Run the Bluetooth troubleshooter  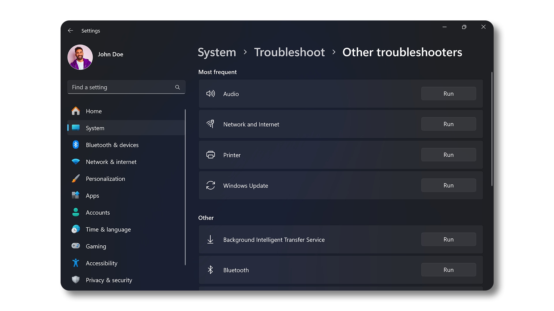pos(448,270)
